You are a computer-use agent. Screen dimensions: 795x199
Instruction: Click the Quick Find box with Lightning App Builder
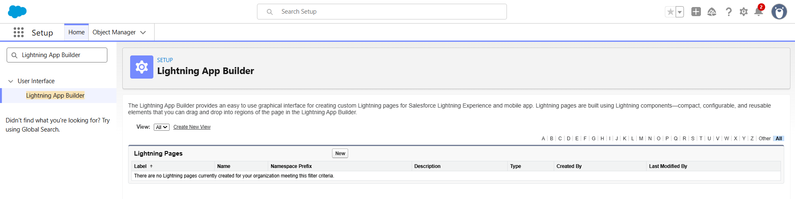click(x=57, y=55)
